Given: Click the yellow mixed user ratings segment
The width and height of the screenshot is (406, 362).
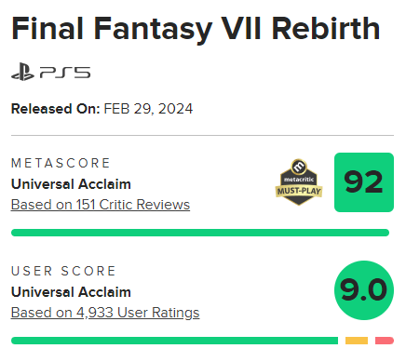Looking at the screenshot, I should [x=357, y=341].
